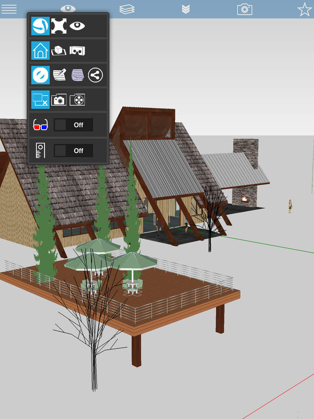Image resolution: width=314 pixels, height=419 pixels.
Task: Switch to augmented reality cube view
Action: [x=59, y=51]
